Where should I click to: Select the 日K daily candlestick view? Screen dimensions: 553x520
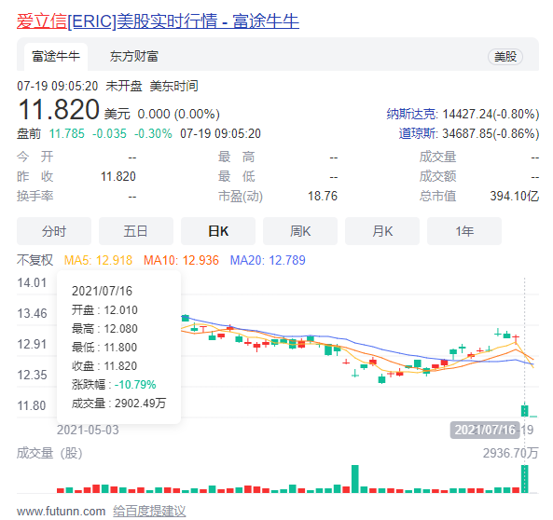[218, 231]
